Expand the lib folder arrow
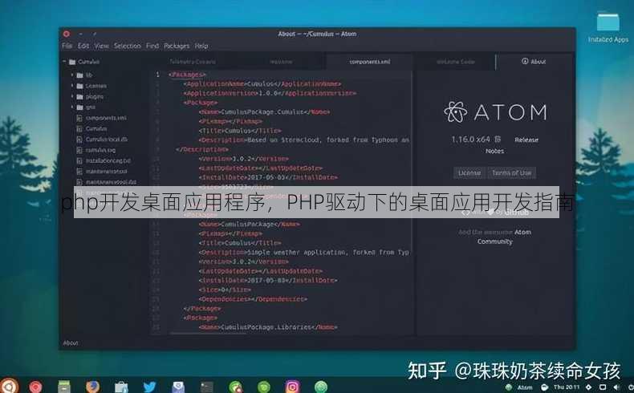This screenshot has height=393, width=634. [72, 75]
